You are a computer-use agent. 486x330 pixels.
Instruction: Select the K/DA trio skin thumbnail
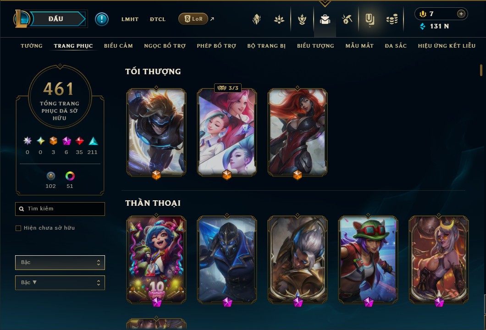pyautogui.click(x=227, y=132)
